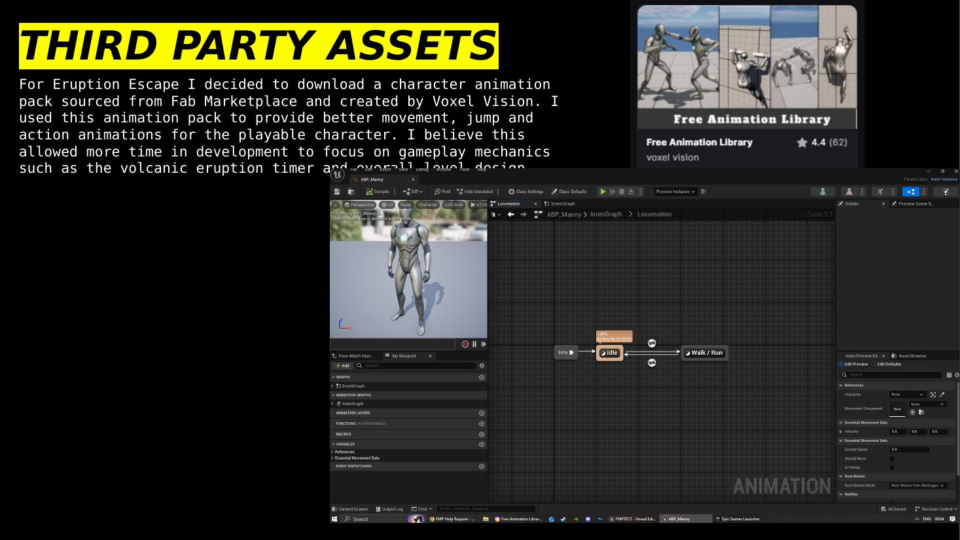Toggle the Lit view mode button
The image size is (960, 540).
pos(387,205)
